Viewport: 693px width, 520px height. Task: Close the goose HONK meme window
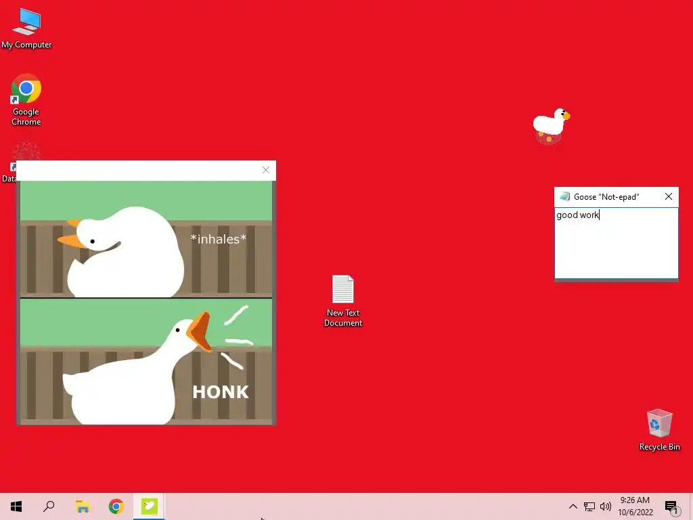pos(265,170)
